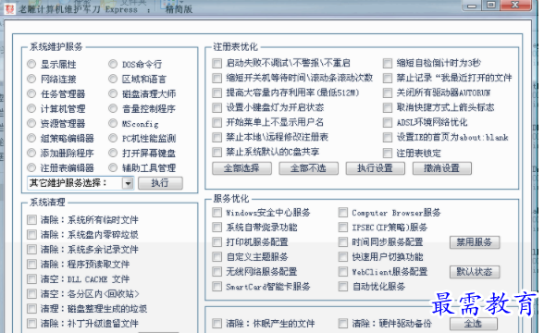Select 辅助工具管理 radio button
Viewport: 544px width, 333px height.
113,168
